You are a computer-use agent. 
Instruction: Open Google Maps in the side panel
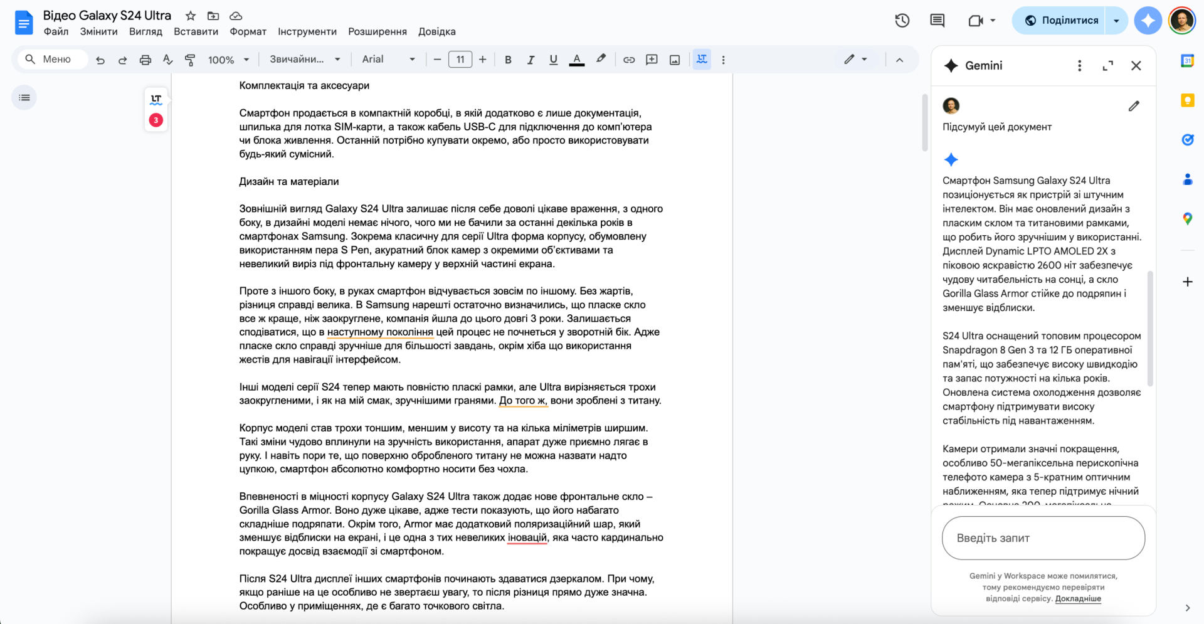pos(1187,219)
